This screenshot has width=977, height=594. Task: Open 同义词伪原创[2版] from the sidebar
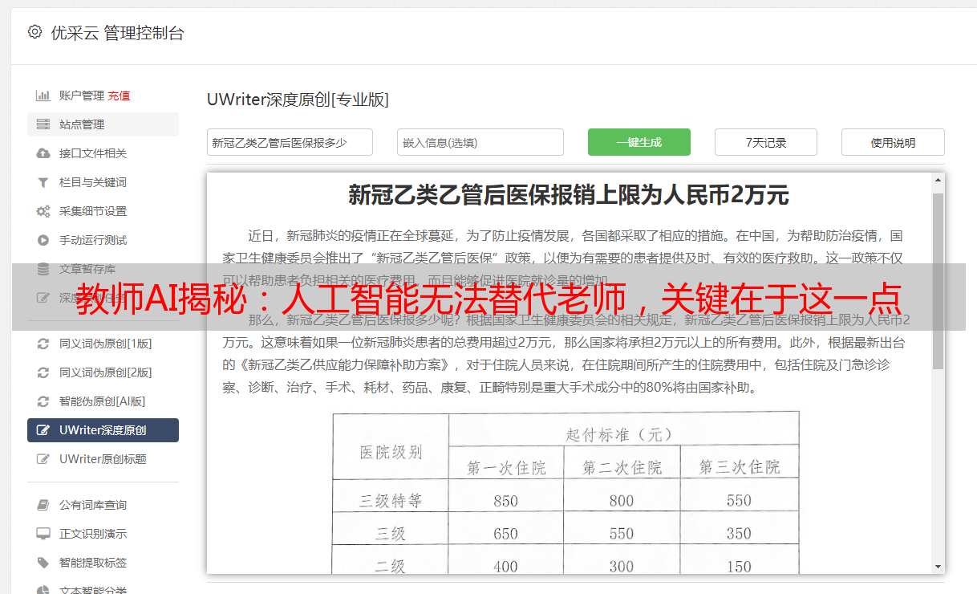105,372
